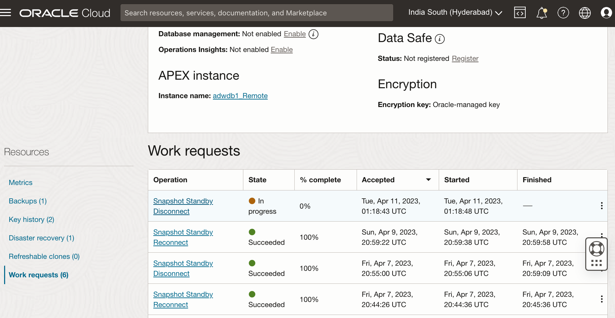Launch the Cloud Shell console icon
The height and width of the screenshot is (318, 615).
520,13
